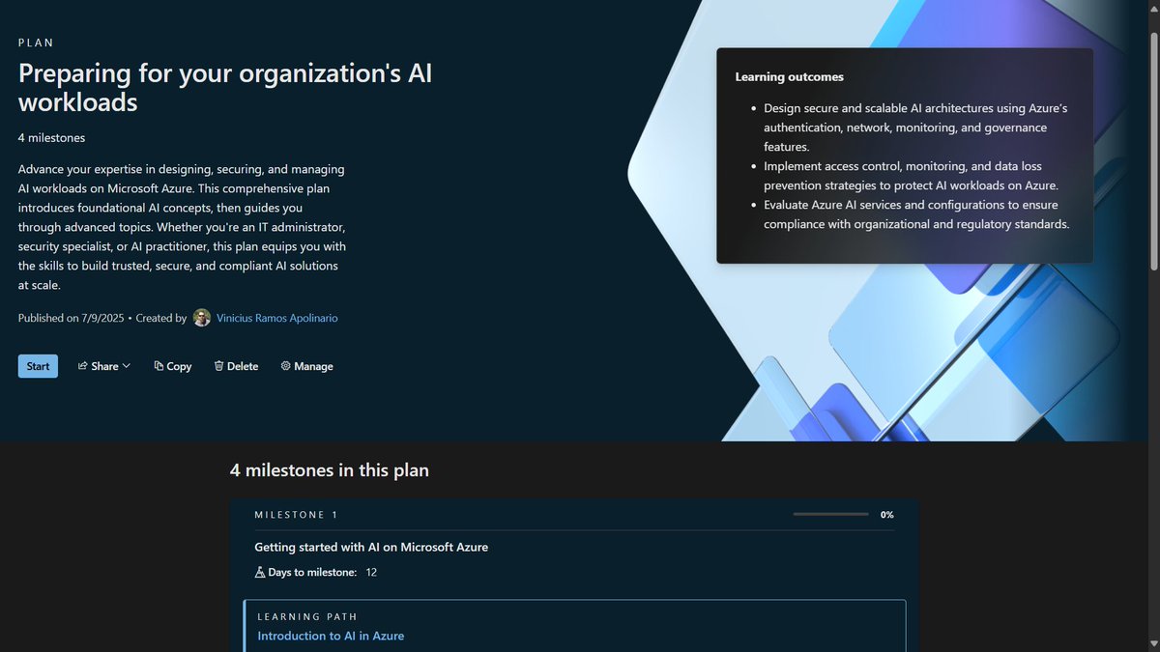Click the Milestone 1 section header
This screenshot has width=1160, height=652.
[x=296, y=514]
